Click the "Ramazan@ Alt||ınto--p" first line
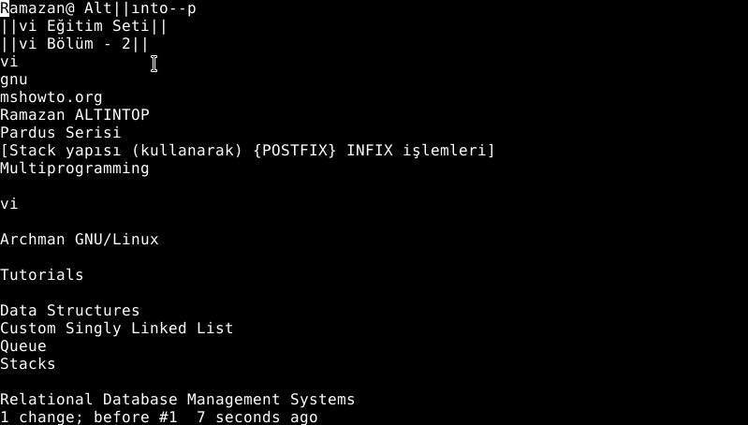The width and height of the screenshot is (748, 425). 98,8
